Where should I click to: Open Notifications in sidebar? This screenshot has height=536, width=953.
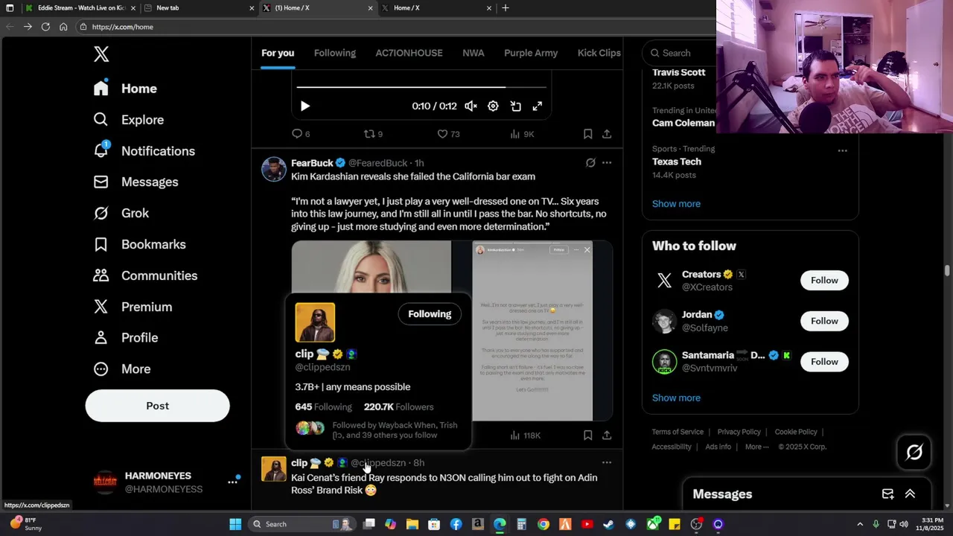pos(144,151)
